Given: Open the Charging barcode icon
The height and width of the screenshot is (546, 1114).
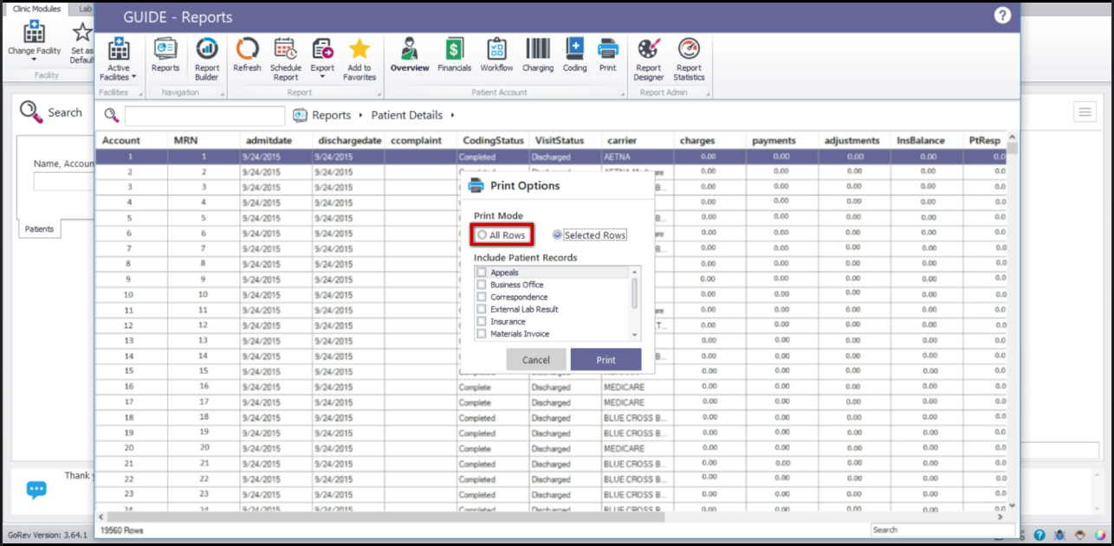Looking at the screenshot, I should (x=538, y=55).
